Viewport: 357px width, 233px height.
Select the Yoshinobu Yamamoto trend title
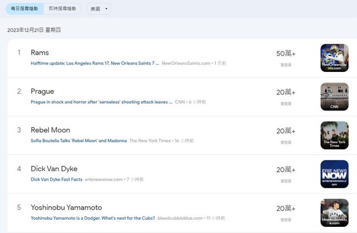click(x=66, y=207)
